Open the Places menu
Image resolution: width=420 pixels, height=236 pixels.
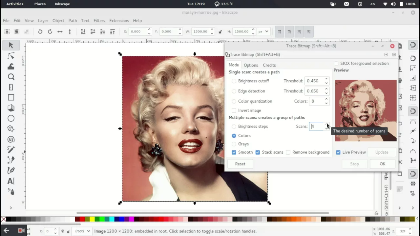coord(40,4)
